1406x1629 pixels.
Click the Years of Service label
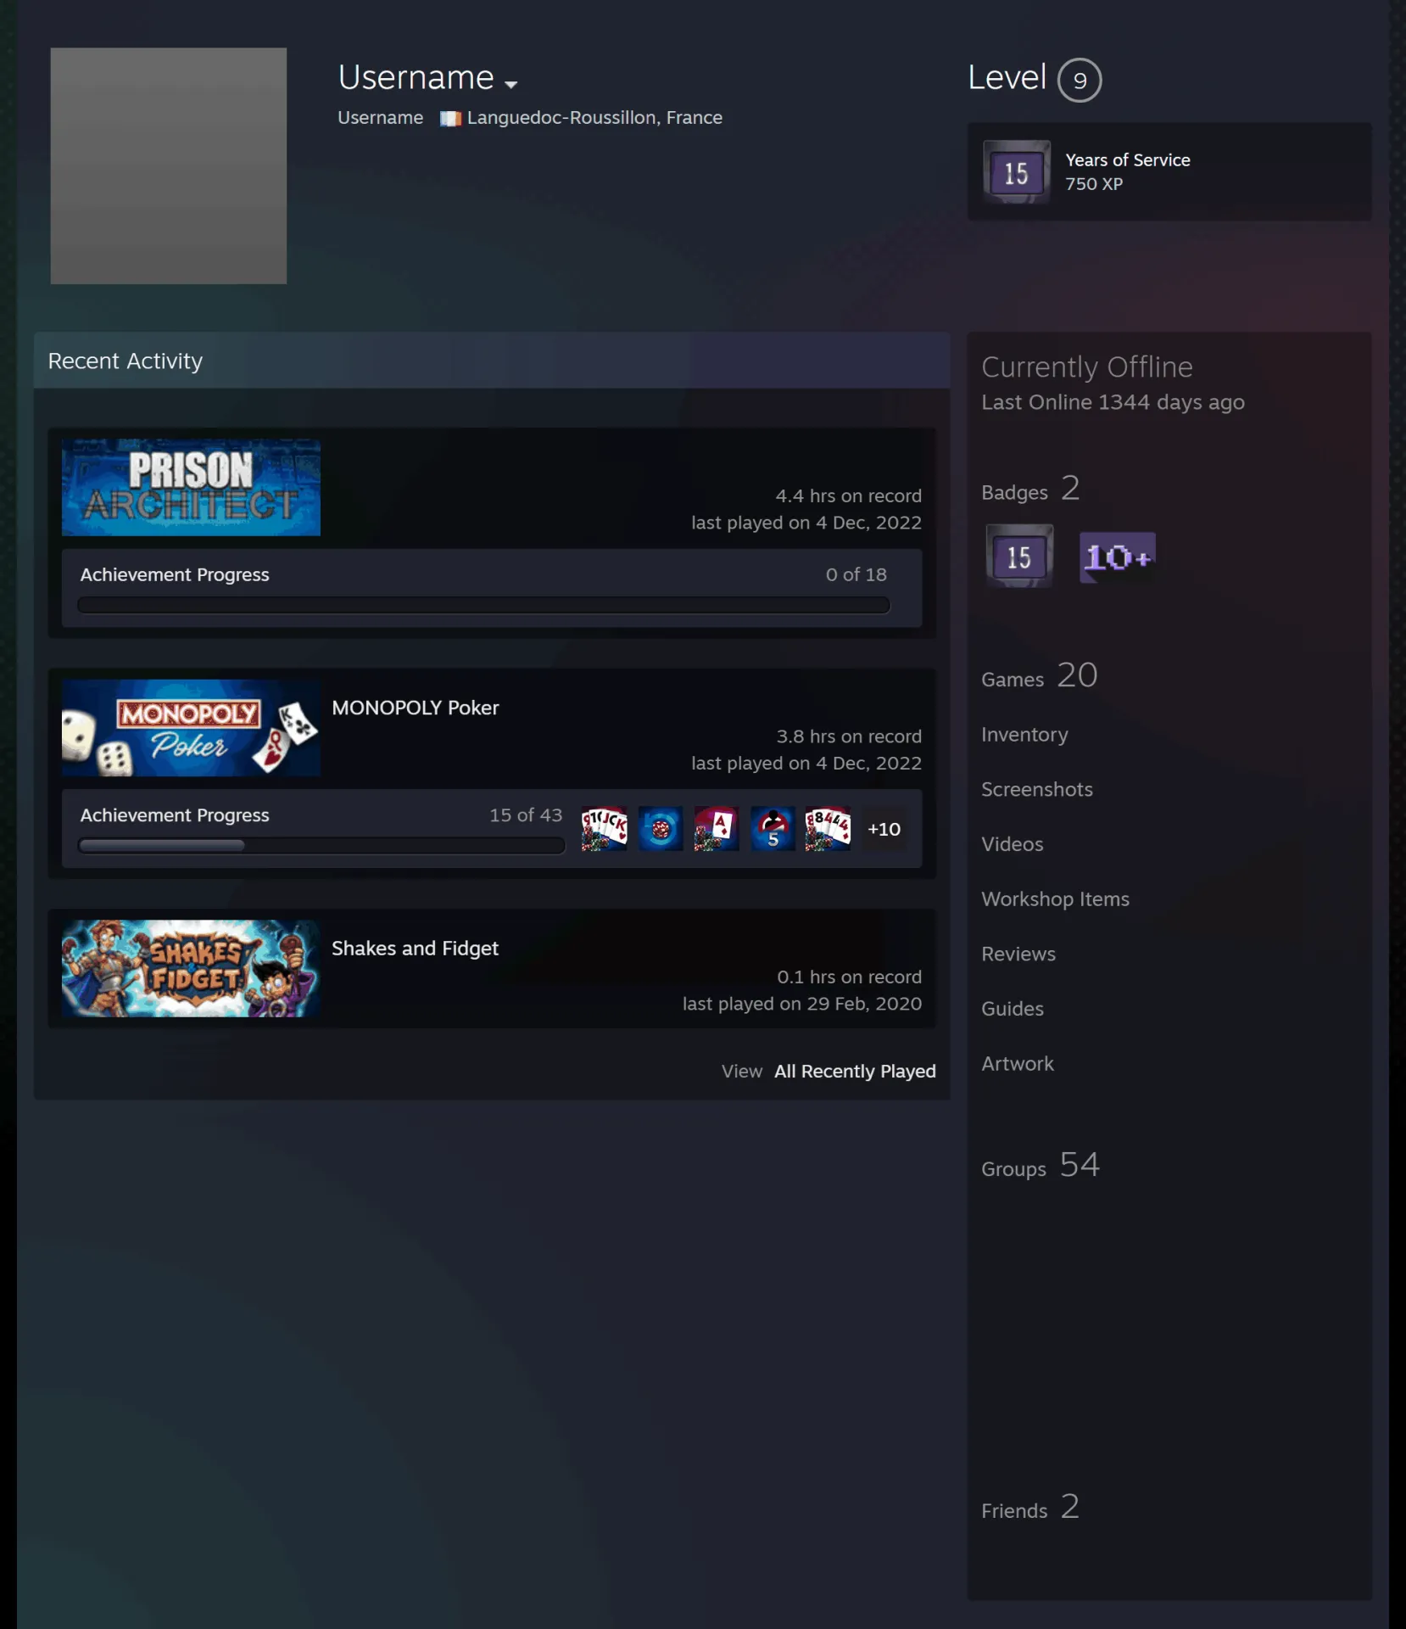coord(1128,160)
